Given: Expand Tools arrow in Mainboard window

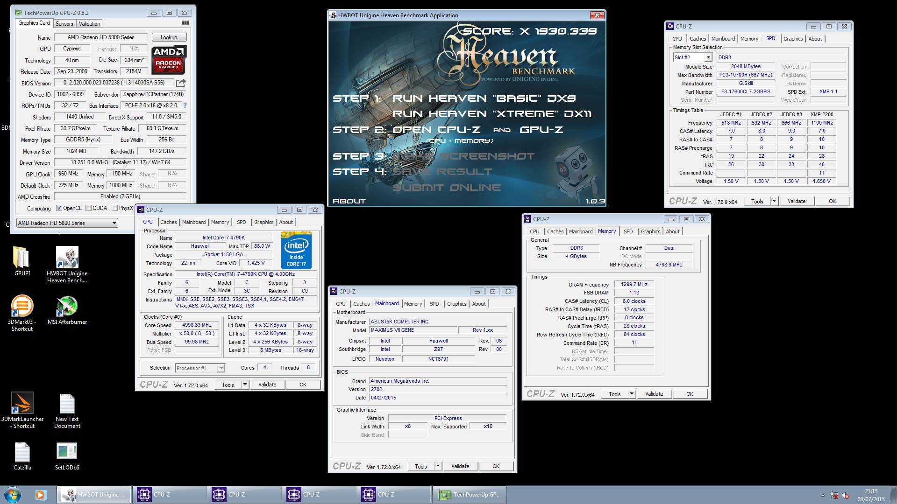Looking at the screenshot, I should tap(438, 466).
